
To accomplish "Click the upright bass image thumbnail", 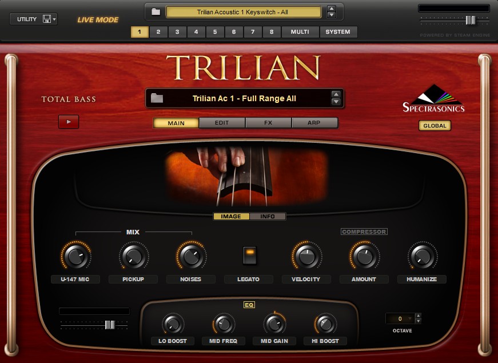I will coord(246,176).
